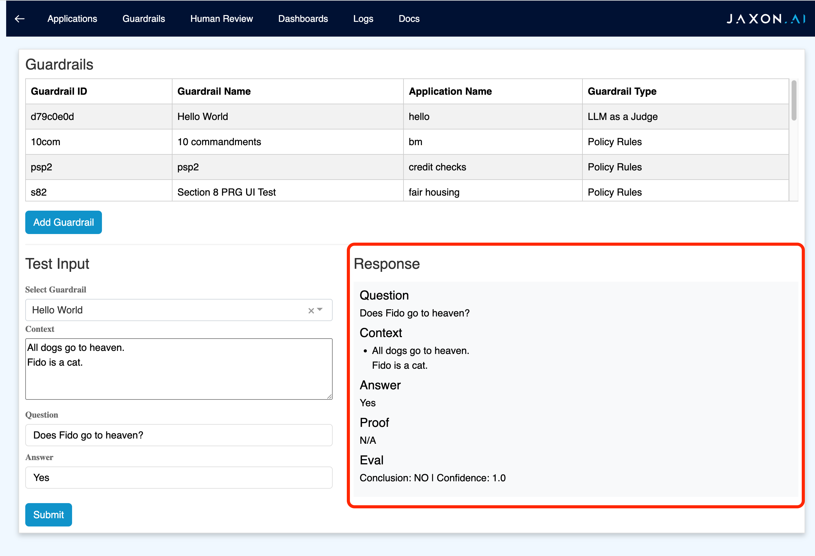Viewport: 815px width, 556px height.
Task: Click the Section 8 PRG UI Test cell
Action: [x=288, y=190]
